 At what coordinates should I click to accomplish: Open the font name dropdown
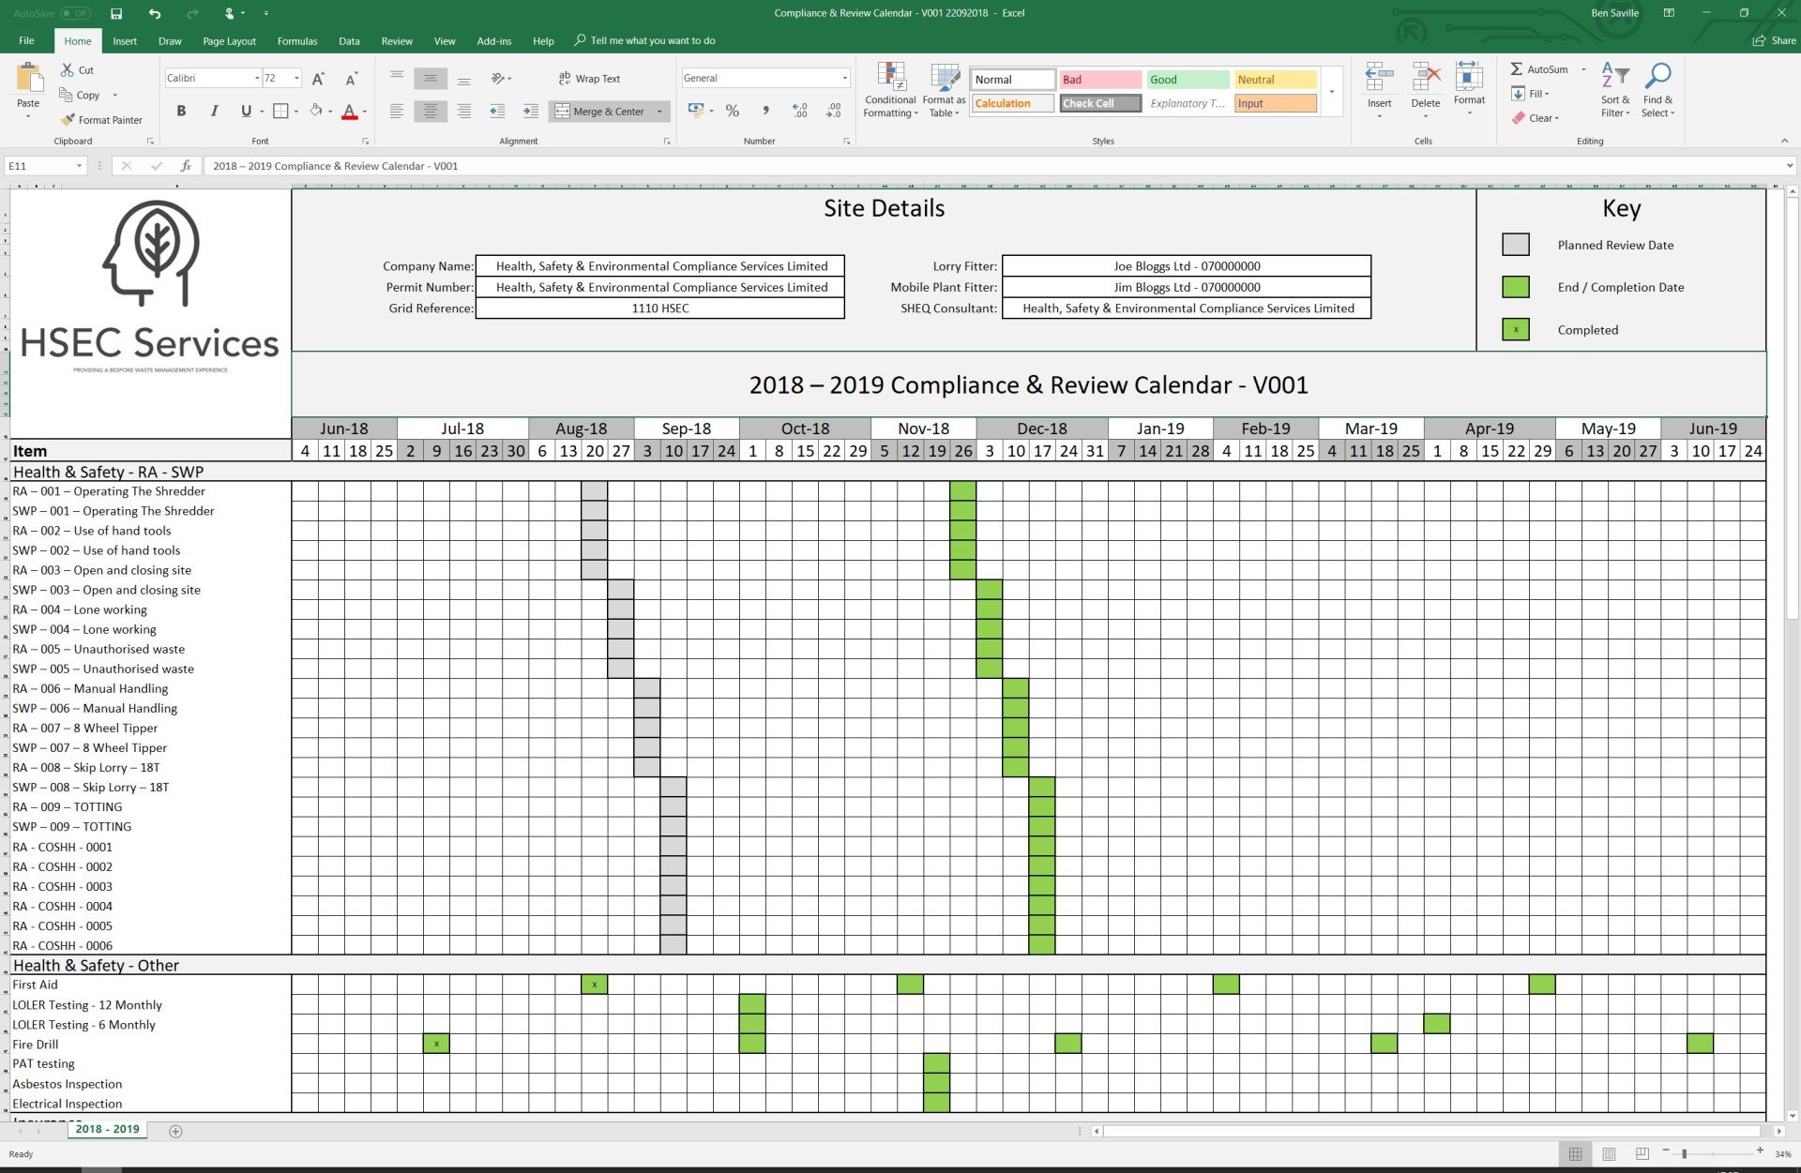256,78
